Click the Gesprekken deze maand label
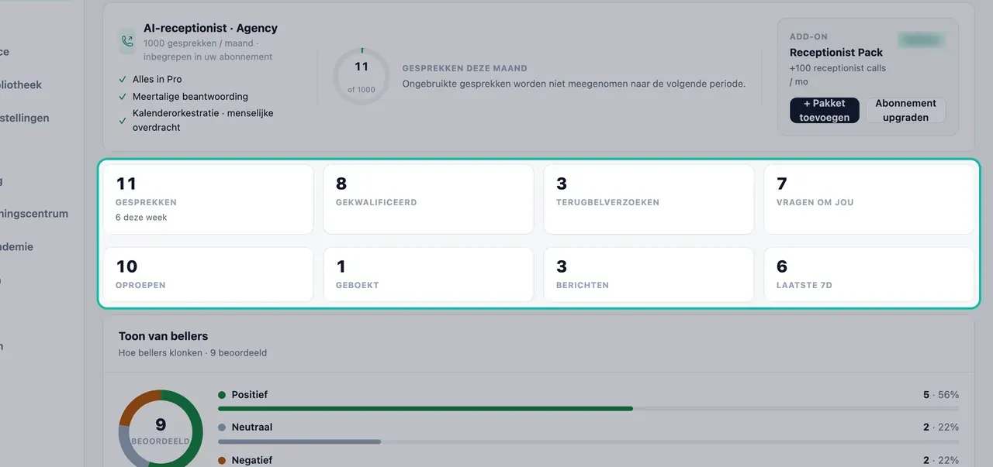This screenshot has width=993, height=467. (465, 68)
